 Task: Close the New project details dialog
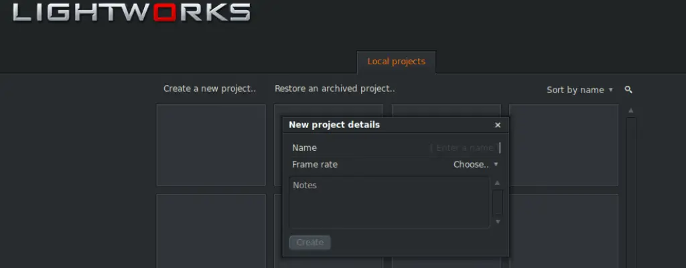point(497,125)
